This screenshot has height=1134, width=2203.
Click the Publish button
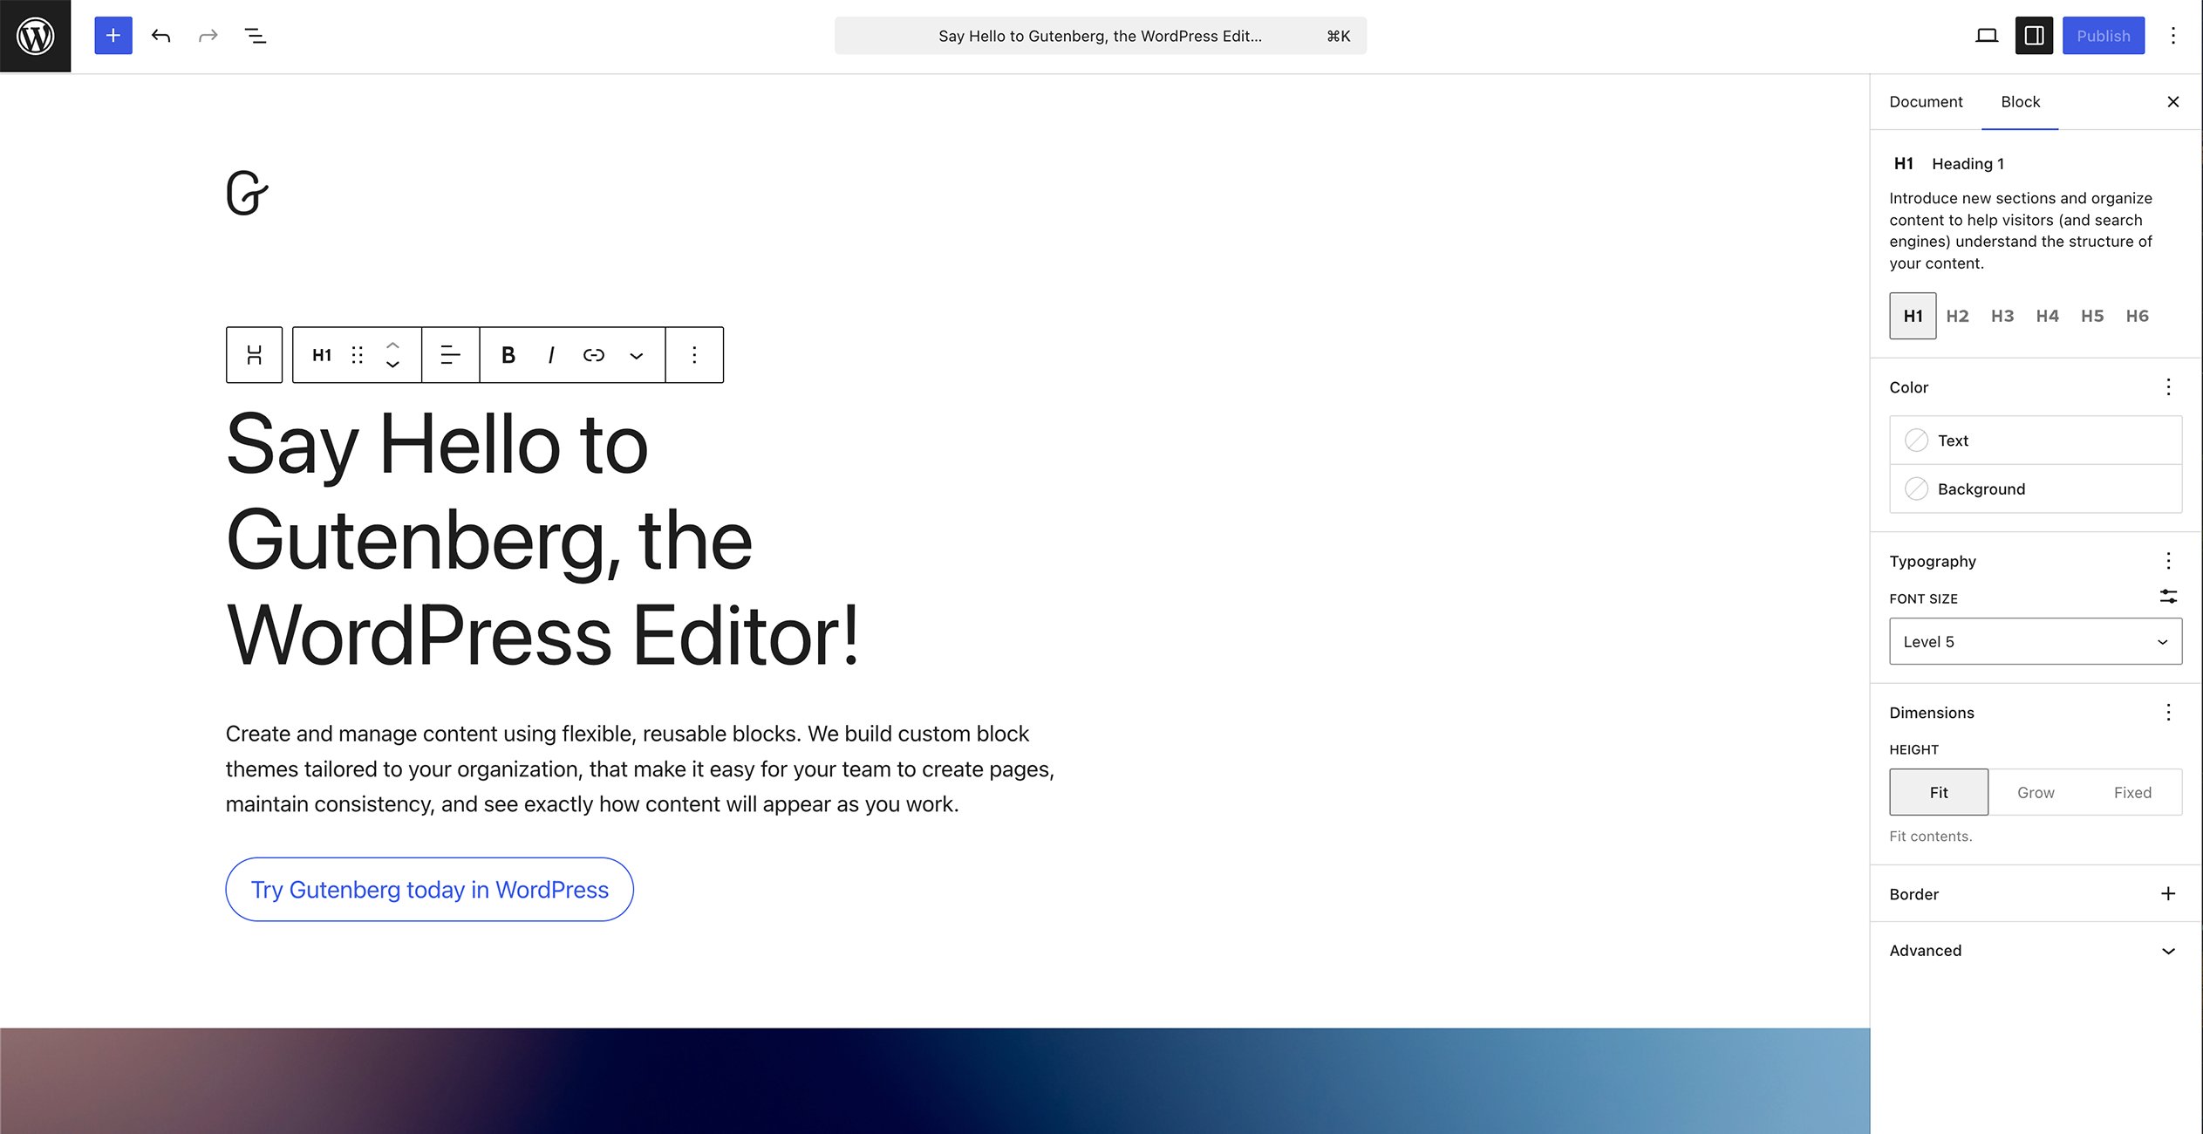click(2103, 36)
